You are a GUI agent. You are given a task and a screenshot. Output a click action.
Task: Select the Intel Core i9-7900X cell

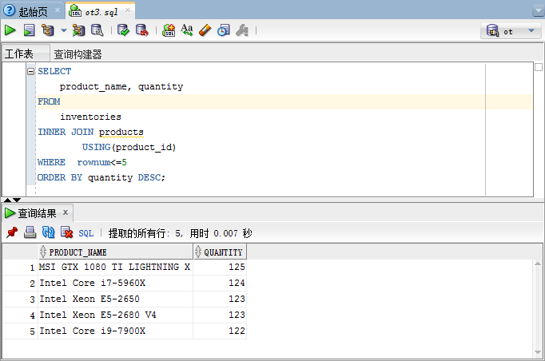coord(115,331)
